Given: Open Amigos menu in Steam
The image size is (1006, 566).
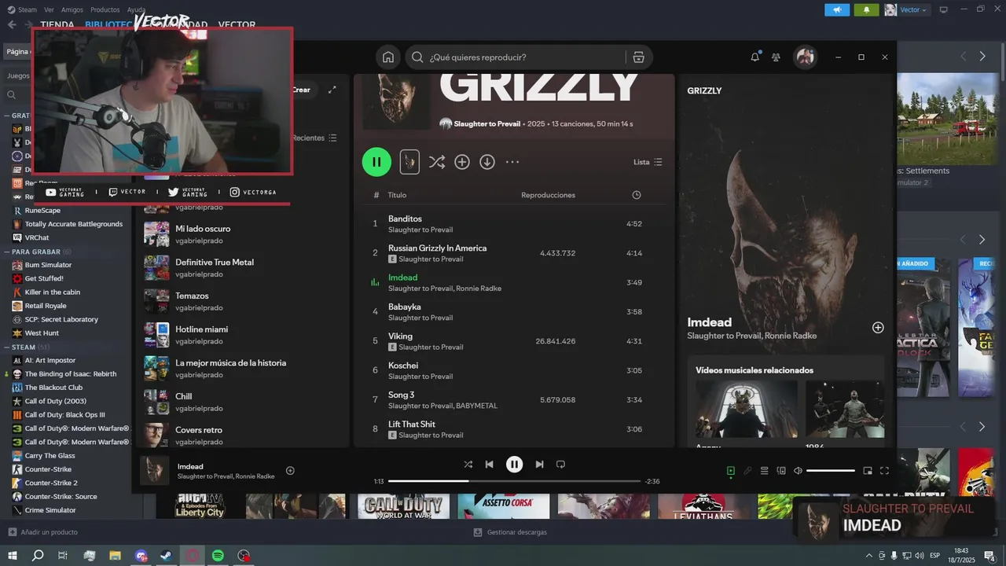Looking at the screenshot, I should tap(72, 9).
